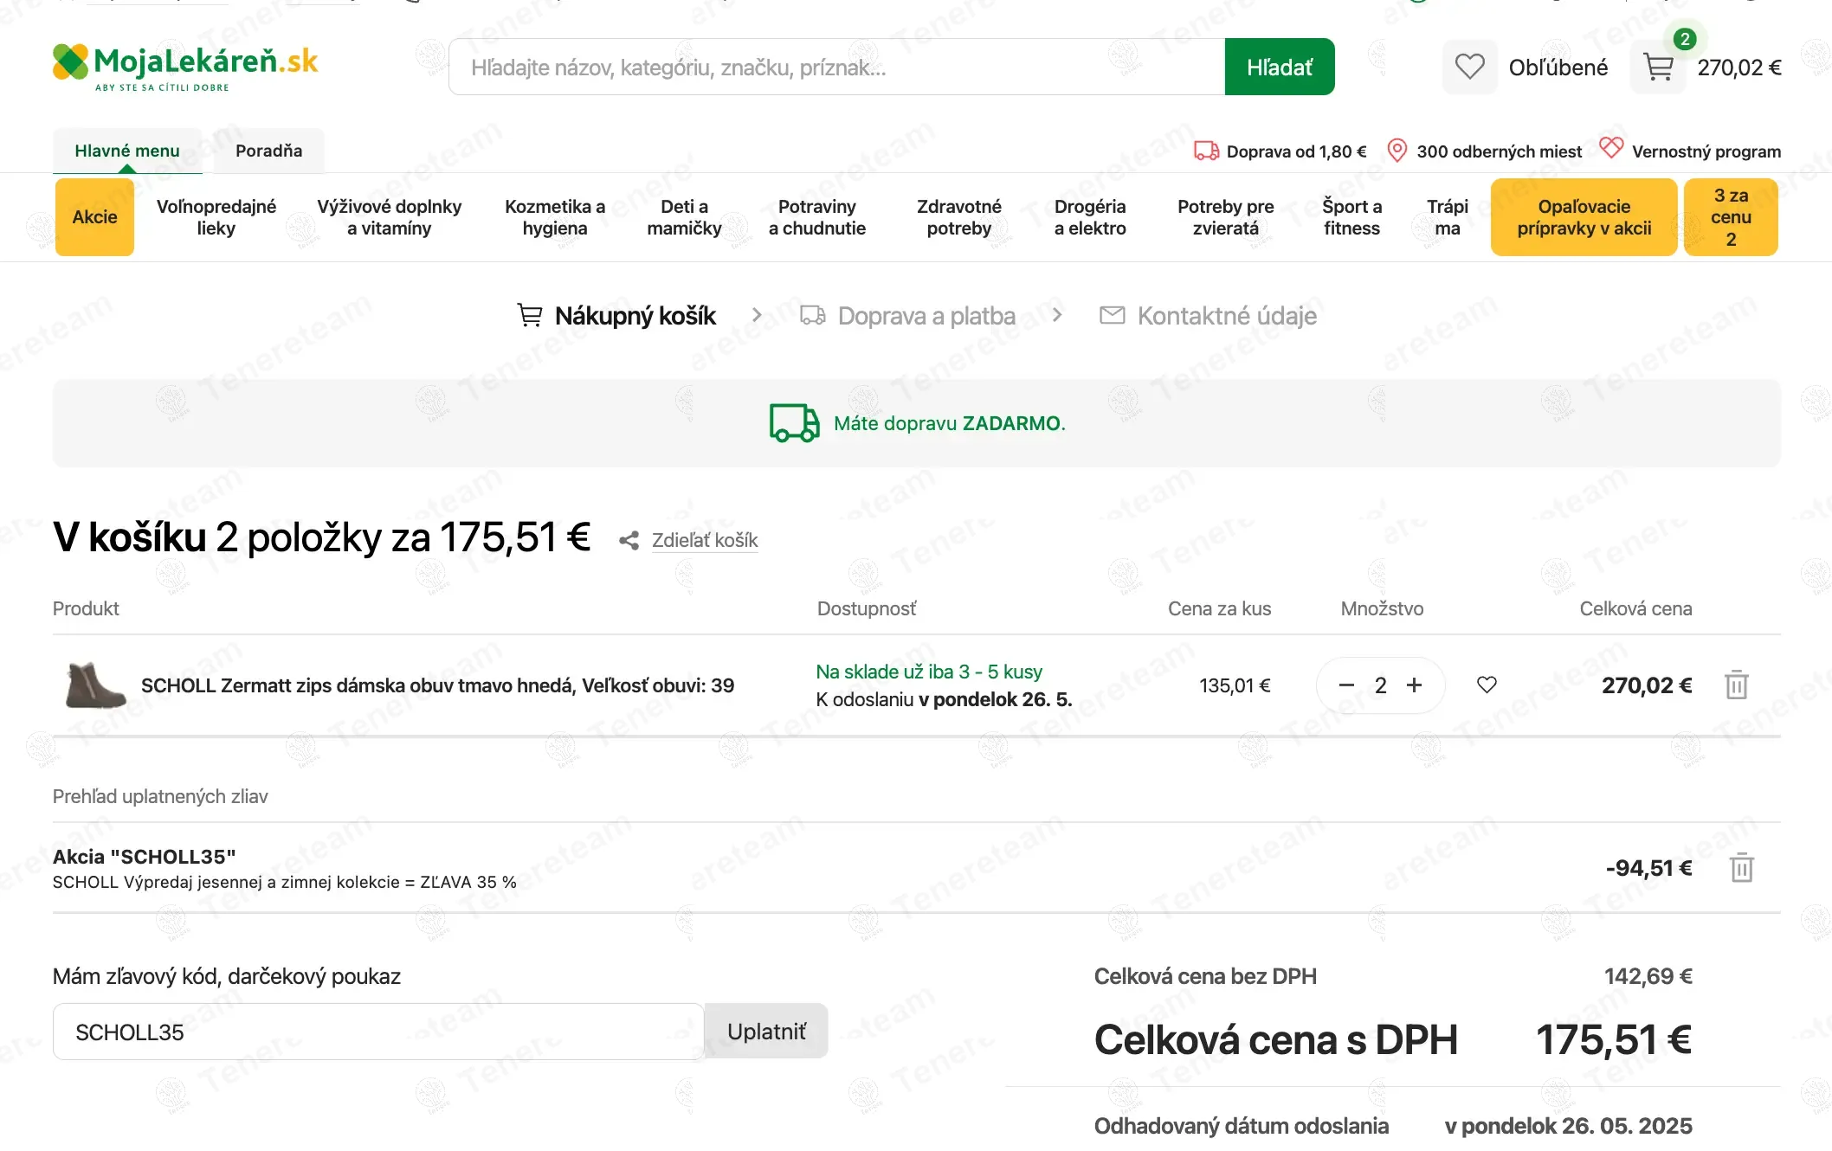The width and height of the screenshot is (1832, 1151).
Task: Click the SCHOLL Zermatt boot thumbnail
Action: coord(95,685)
